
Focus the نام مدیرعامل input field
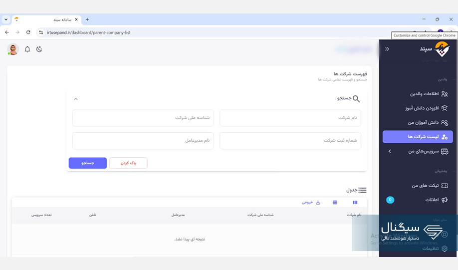pyautogui.click(x=143, y=141)
